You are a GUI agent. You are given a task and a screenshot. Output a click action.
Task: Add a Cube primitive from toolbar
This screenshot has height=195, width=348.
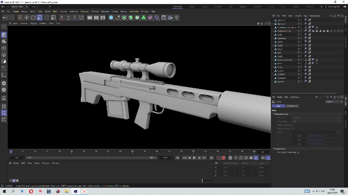pos(111,18)
